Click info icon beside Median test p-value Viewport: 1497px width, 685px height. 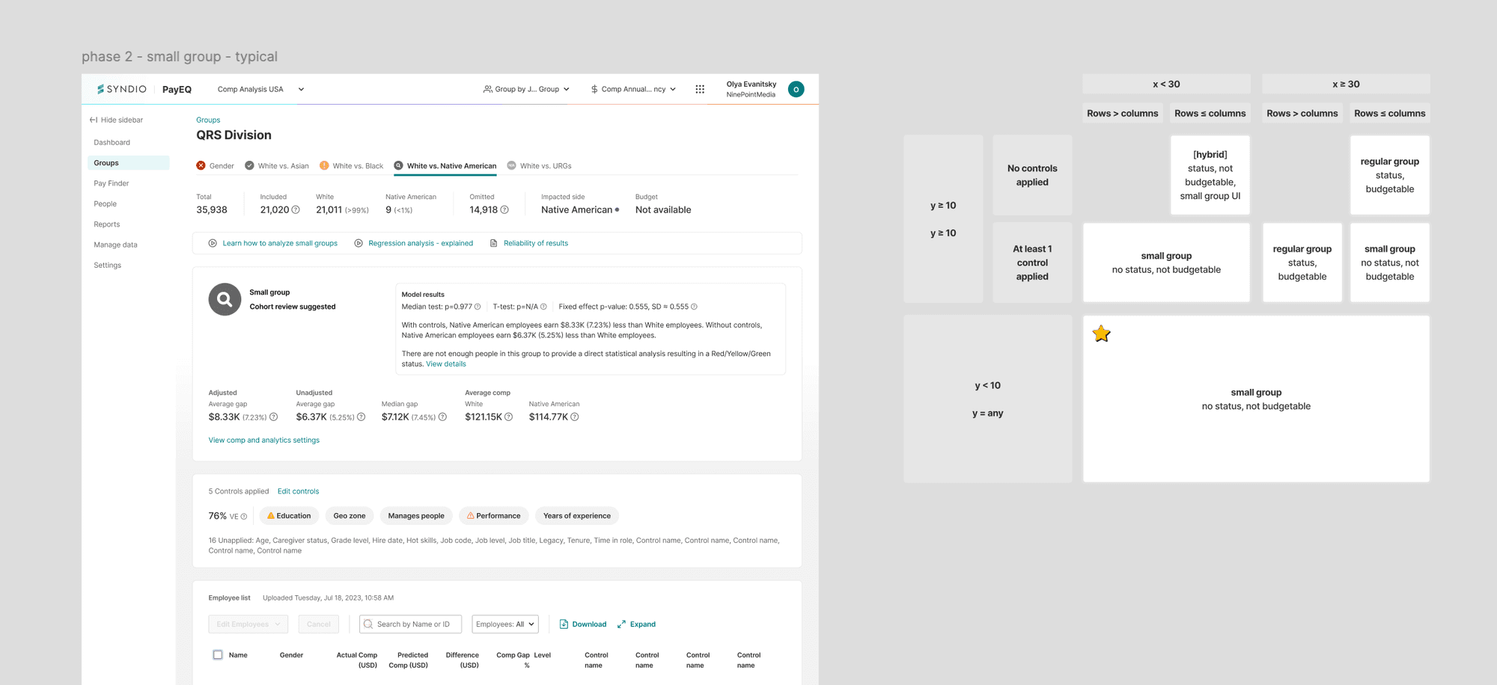[478, 307]
